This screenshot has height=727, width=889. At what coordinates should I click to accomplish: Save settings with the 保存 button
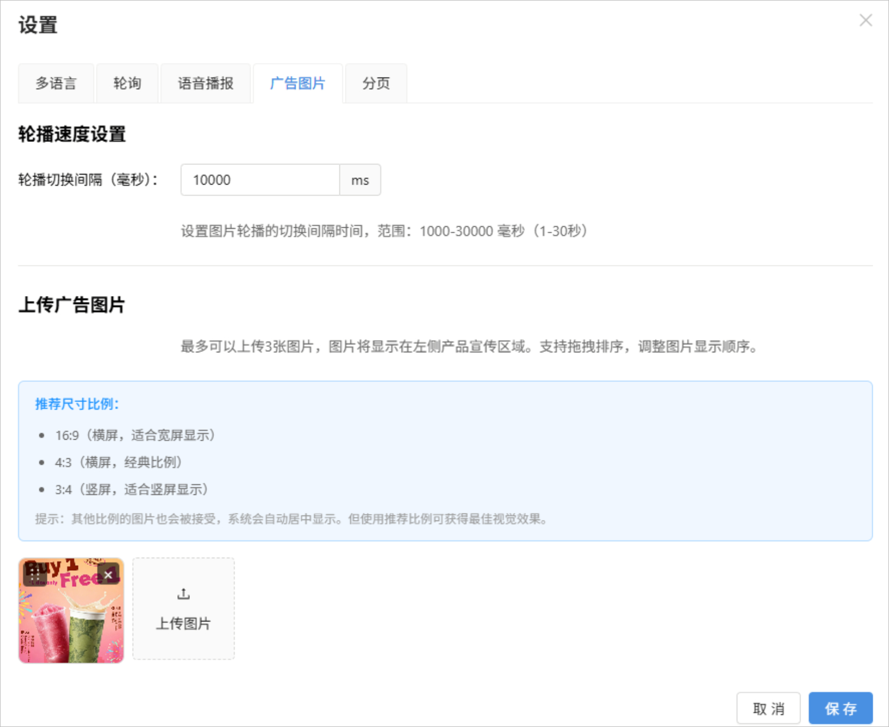pyautogui.click(x=840, y=708)
